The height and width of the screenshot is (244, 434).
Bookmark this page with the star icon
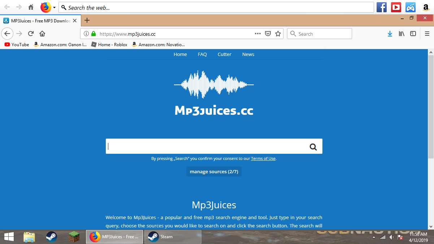pos(278,34)
